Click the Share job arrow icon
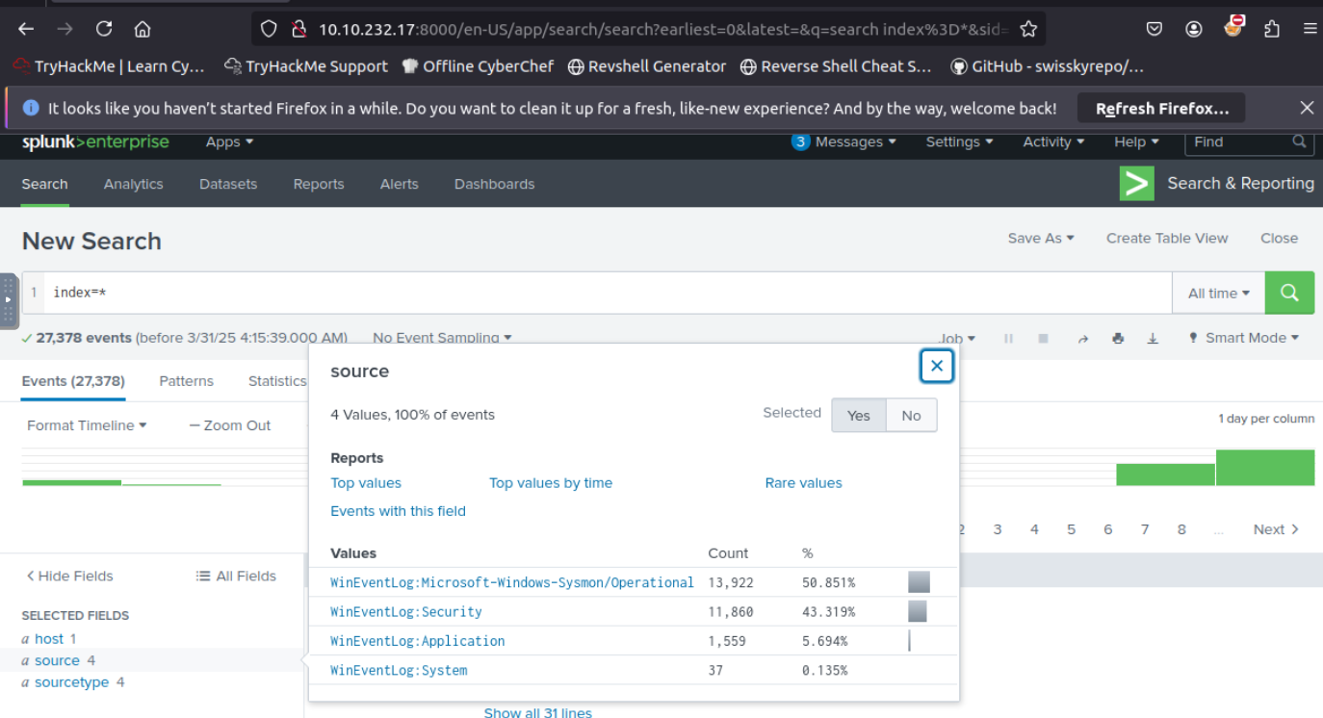Viewport: 1323px width, 718px height. (1082, 339)
